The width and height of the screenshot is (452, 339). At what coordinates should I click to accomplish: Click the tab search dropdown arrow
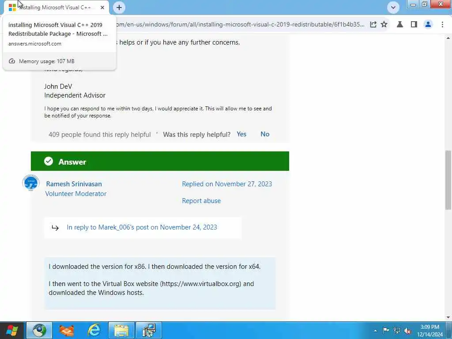[393, 8]
